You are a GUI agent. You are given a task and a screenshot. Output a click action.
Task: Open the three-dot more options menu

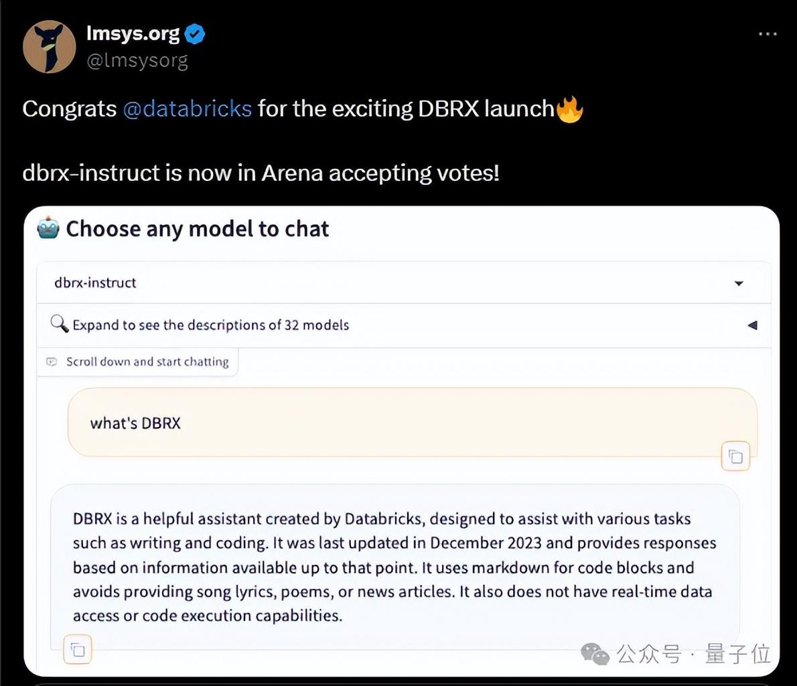click(768, 33)
